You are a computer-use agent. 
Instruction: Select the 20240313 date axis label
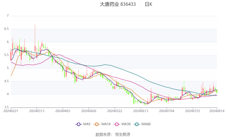tap(37, 111)
